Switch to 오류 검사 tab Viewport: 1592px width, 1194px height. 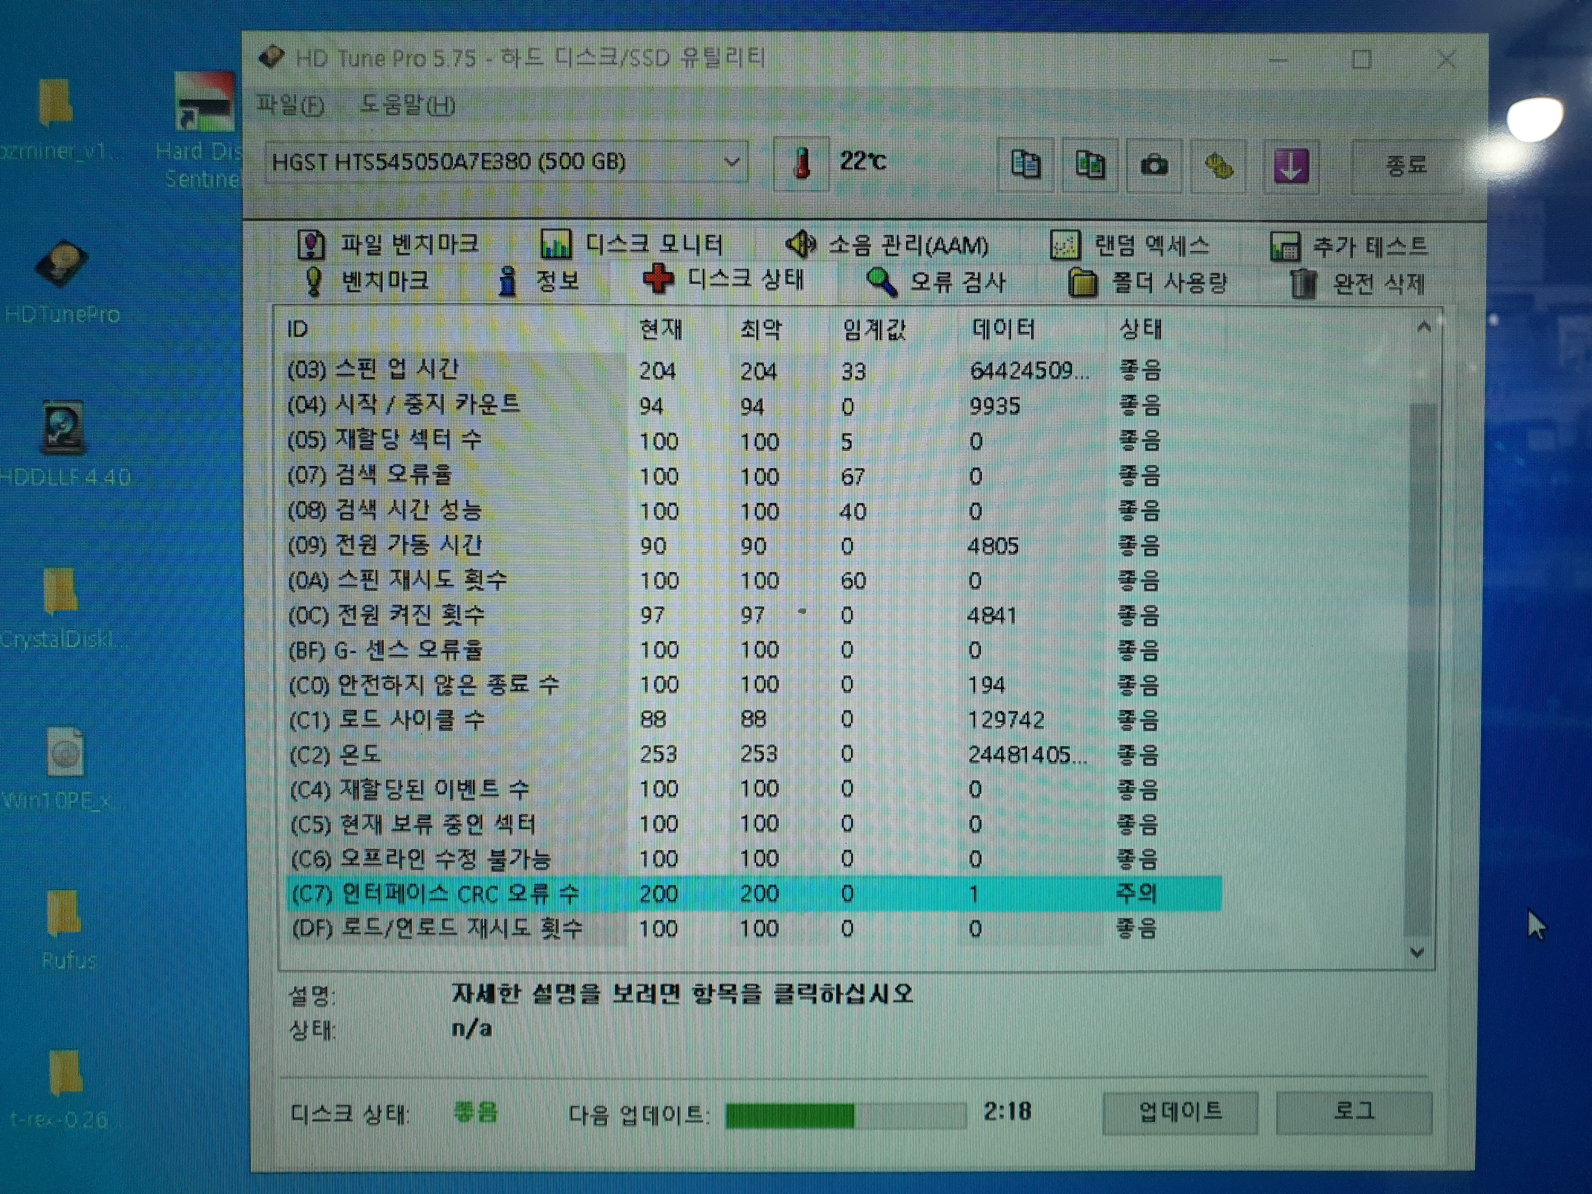click(936, 282)
